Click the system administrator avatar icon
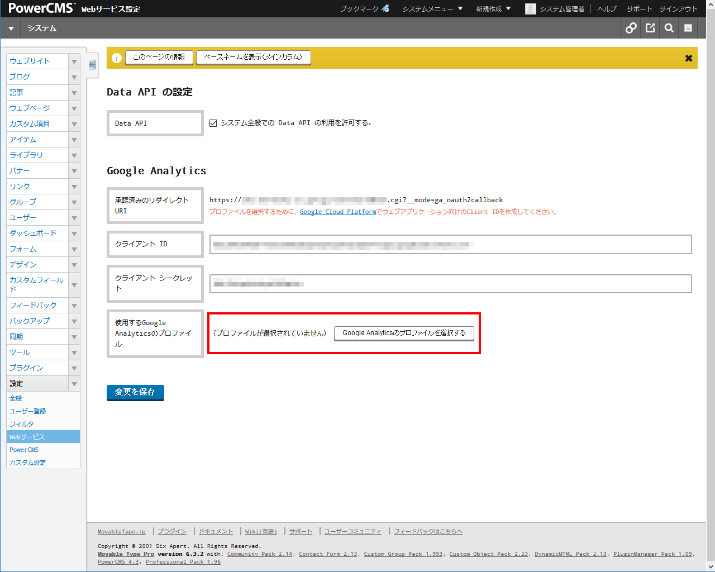Image resolution: width=715 pixels, height=572 pixels. 531,9
